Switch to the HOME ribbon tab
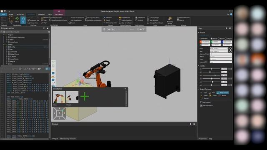The height and width of the screenshot is (150, 267). tap(11, 15)
